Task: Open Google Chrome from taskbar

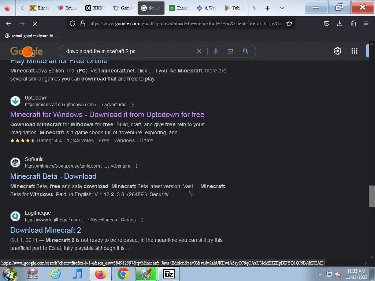Action: click(x=123, y=274)
